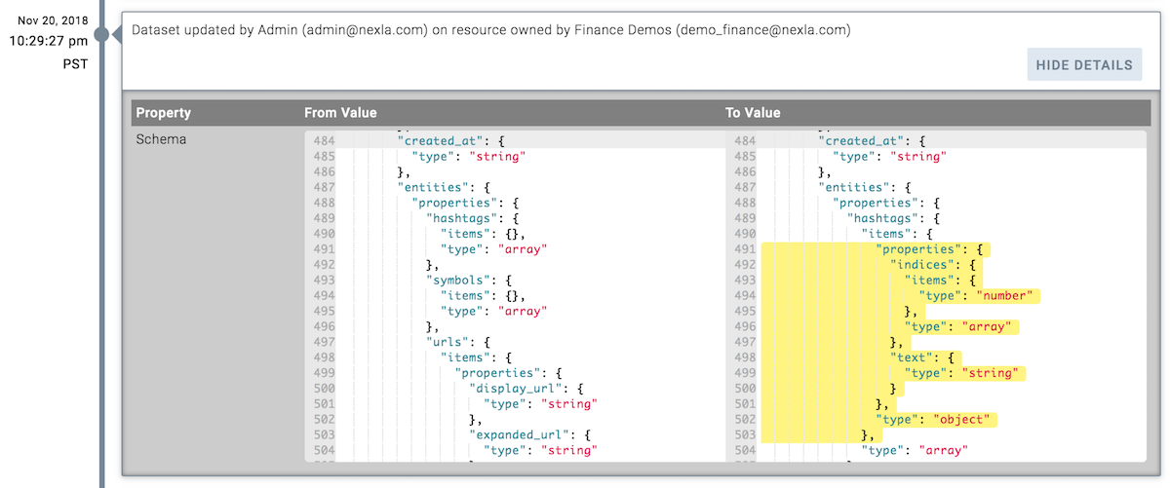This screenshot has width=1170, height=488.
Task: Click To Value line 504 "type": "array"
Action: (x=915, y=452)
